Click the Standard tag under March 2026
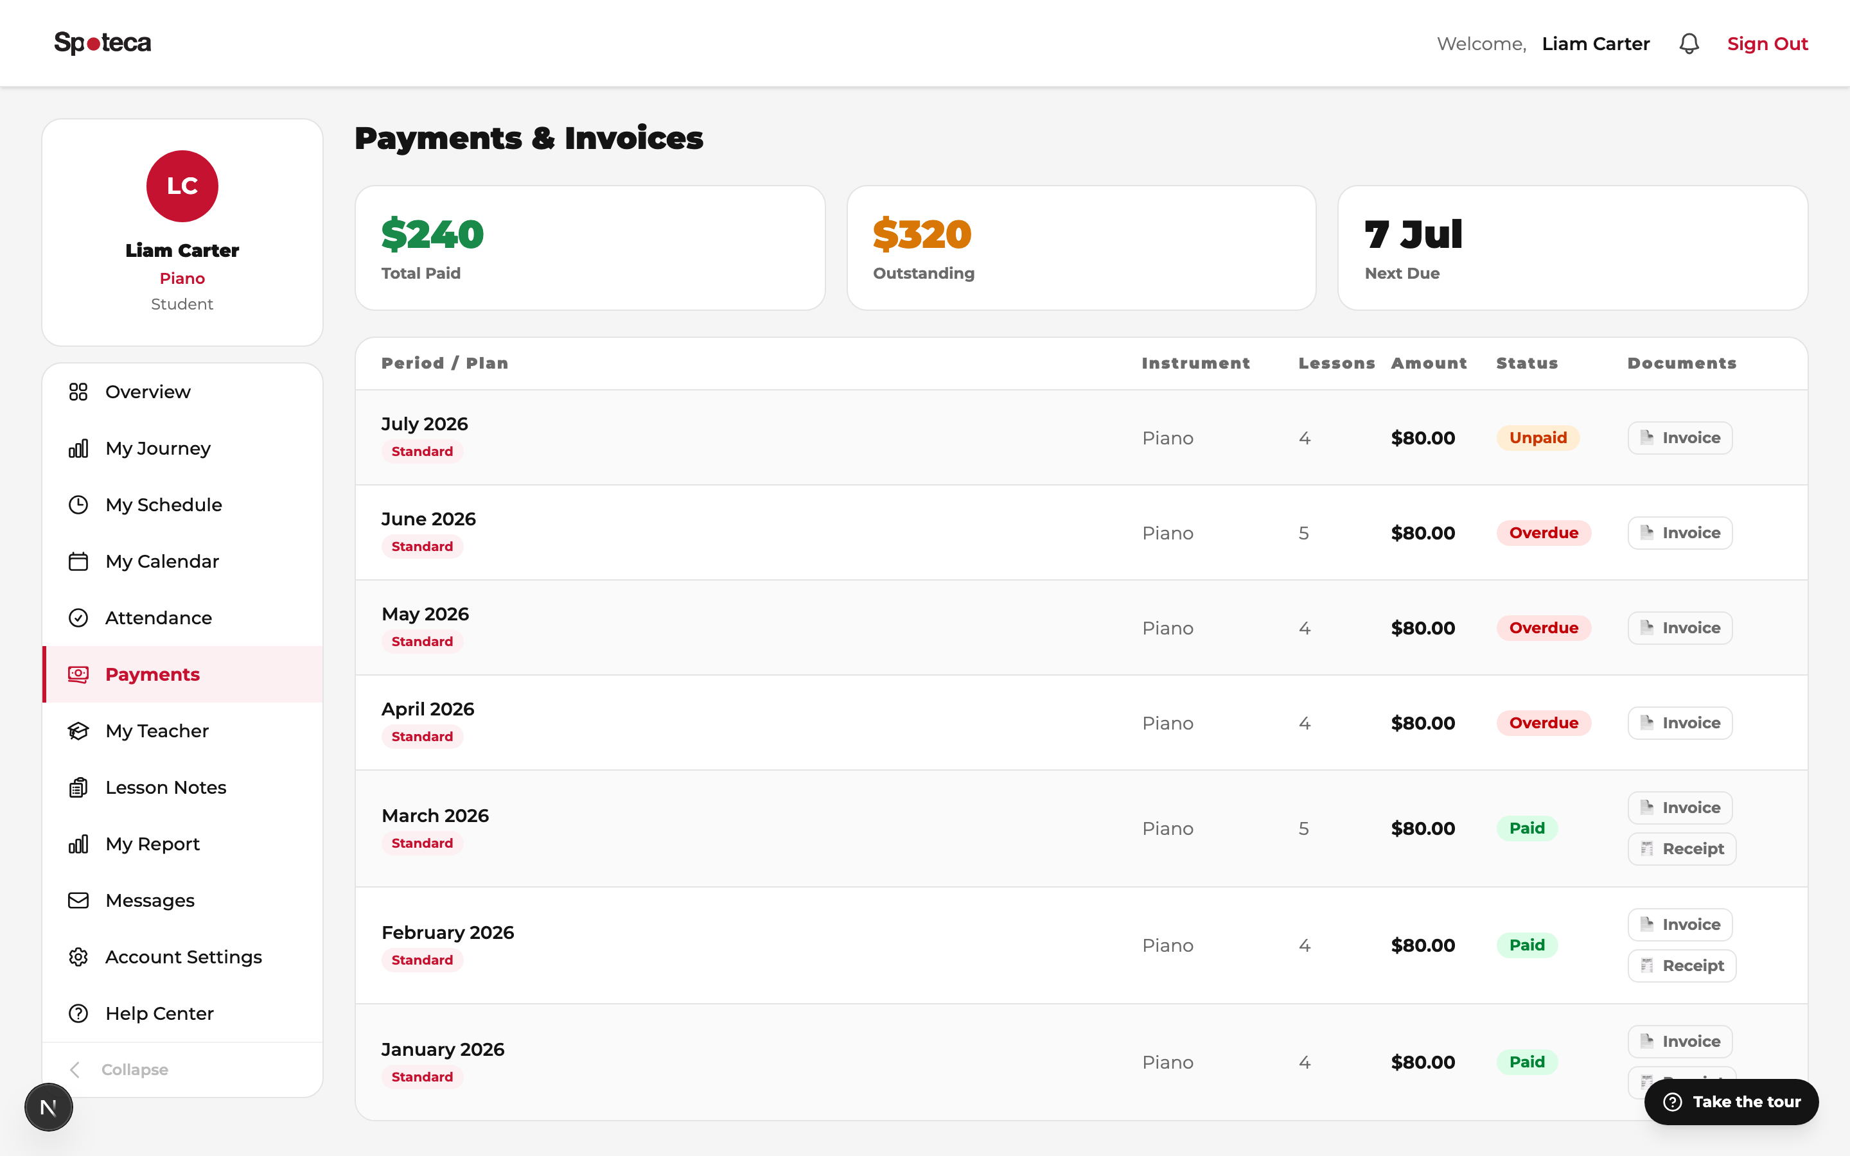Image resolution: width=1850 pixels, height=1156 pixels. click(422, 843)
